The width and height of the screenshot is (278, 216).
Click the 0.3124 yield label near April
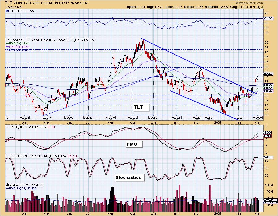(25, 118)
